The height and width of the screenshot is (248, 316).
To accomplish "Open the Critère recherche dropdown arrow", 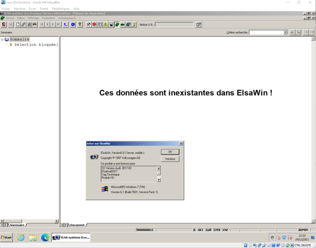I will (286, 32).
